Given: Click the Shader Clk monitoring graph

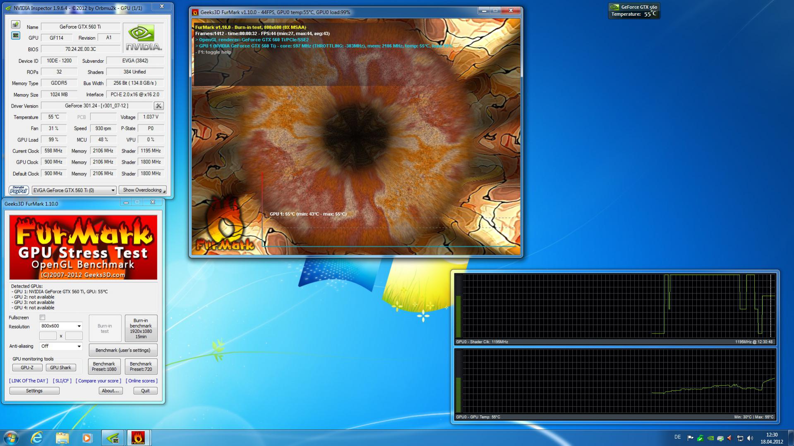Looking at the screenshot, I should [x=615, y=309].
